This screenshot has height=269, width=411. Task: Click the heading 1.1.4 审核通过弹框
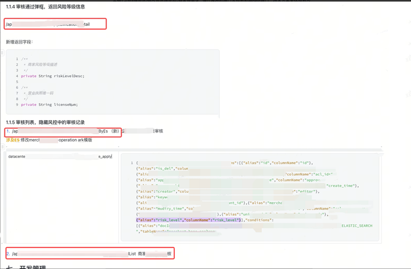pos(45,7)
